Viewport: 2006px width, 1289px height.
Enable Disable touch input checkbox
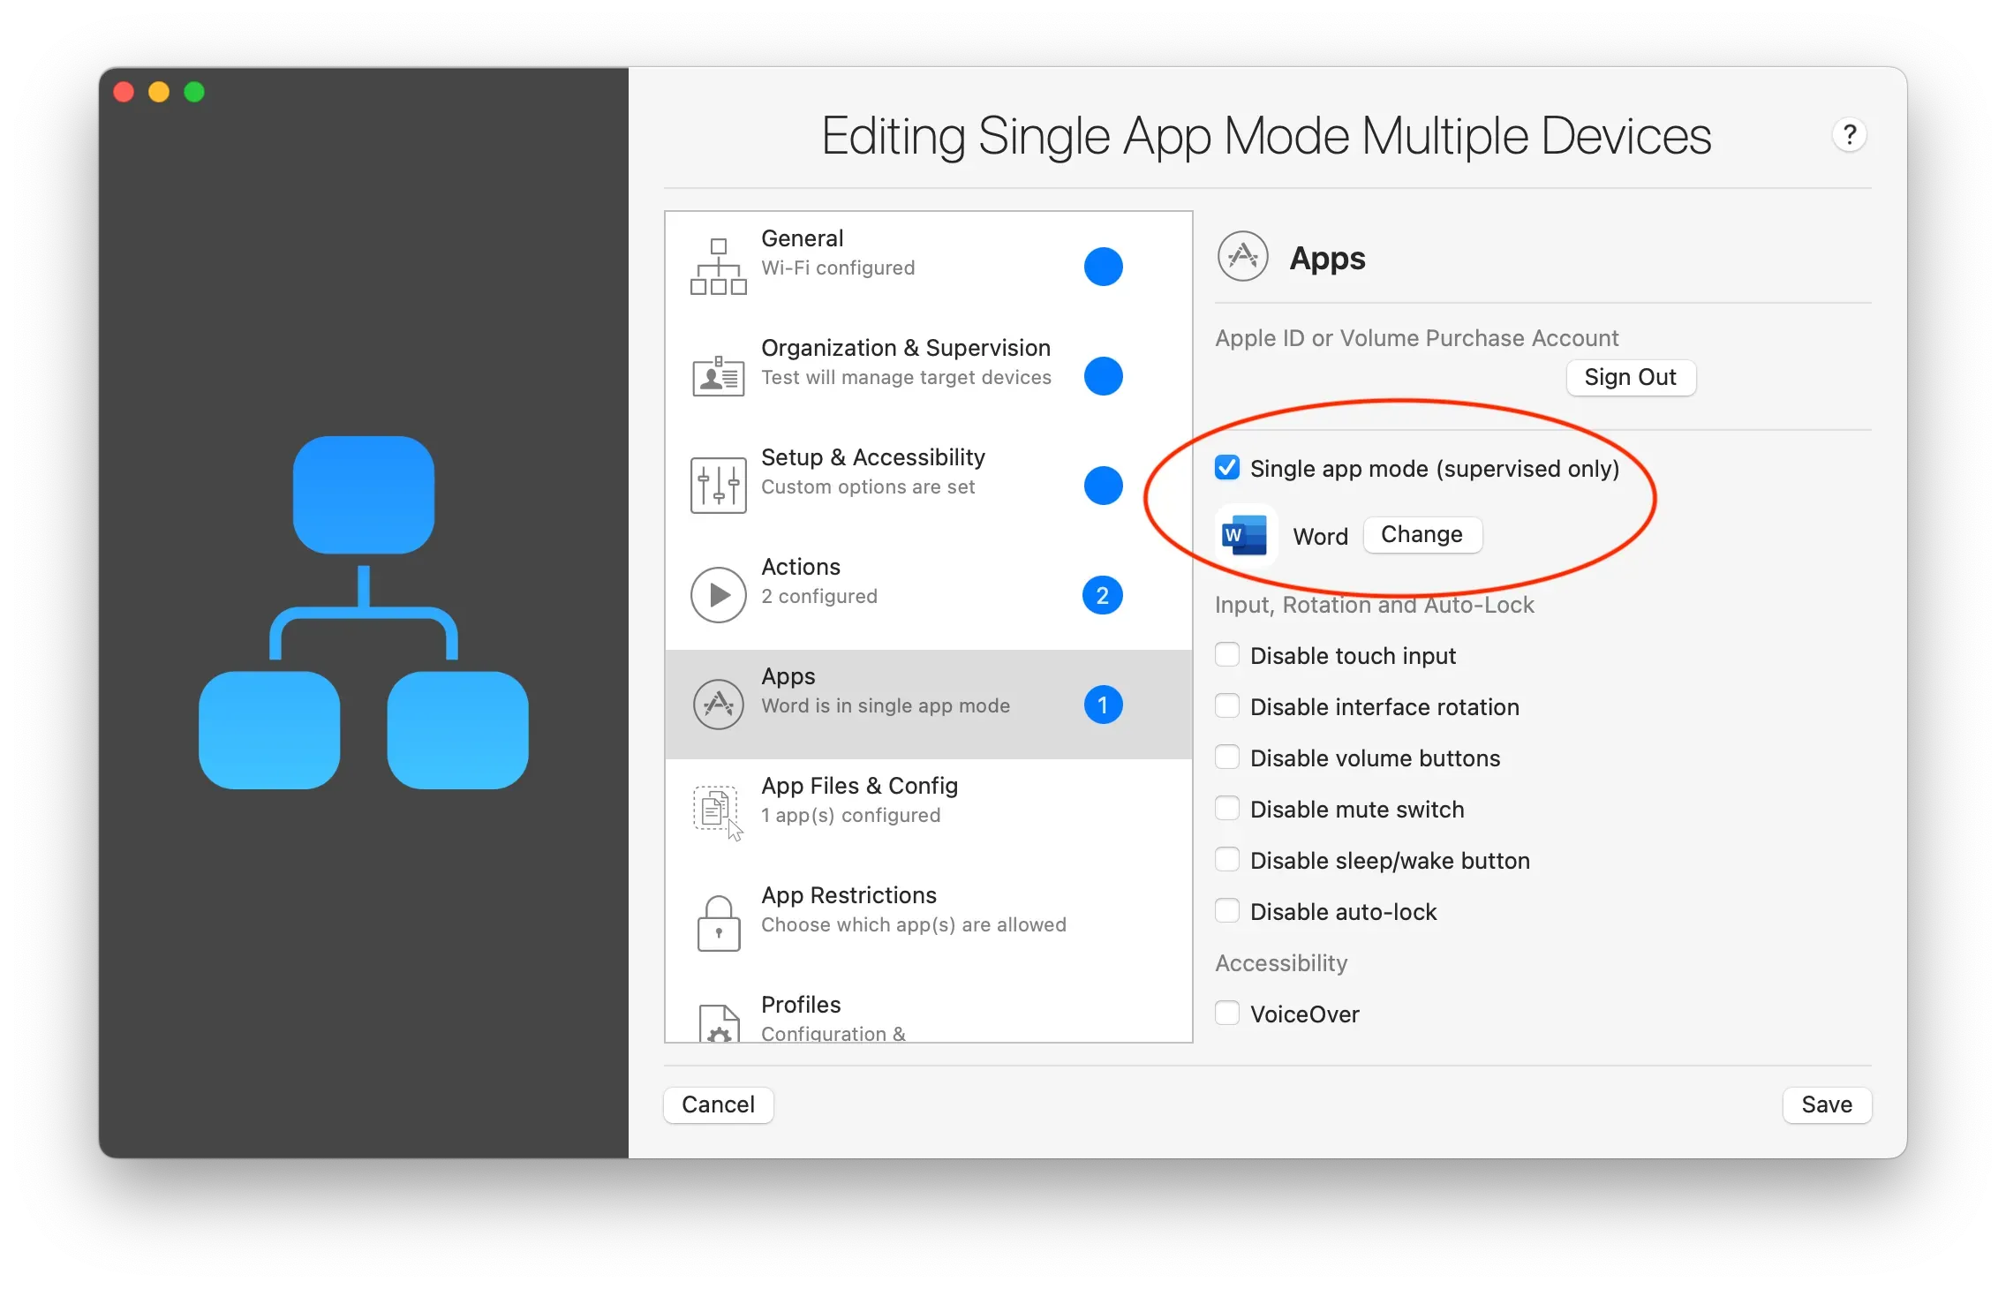pos(1227,655)
